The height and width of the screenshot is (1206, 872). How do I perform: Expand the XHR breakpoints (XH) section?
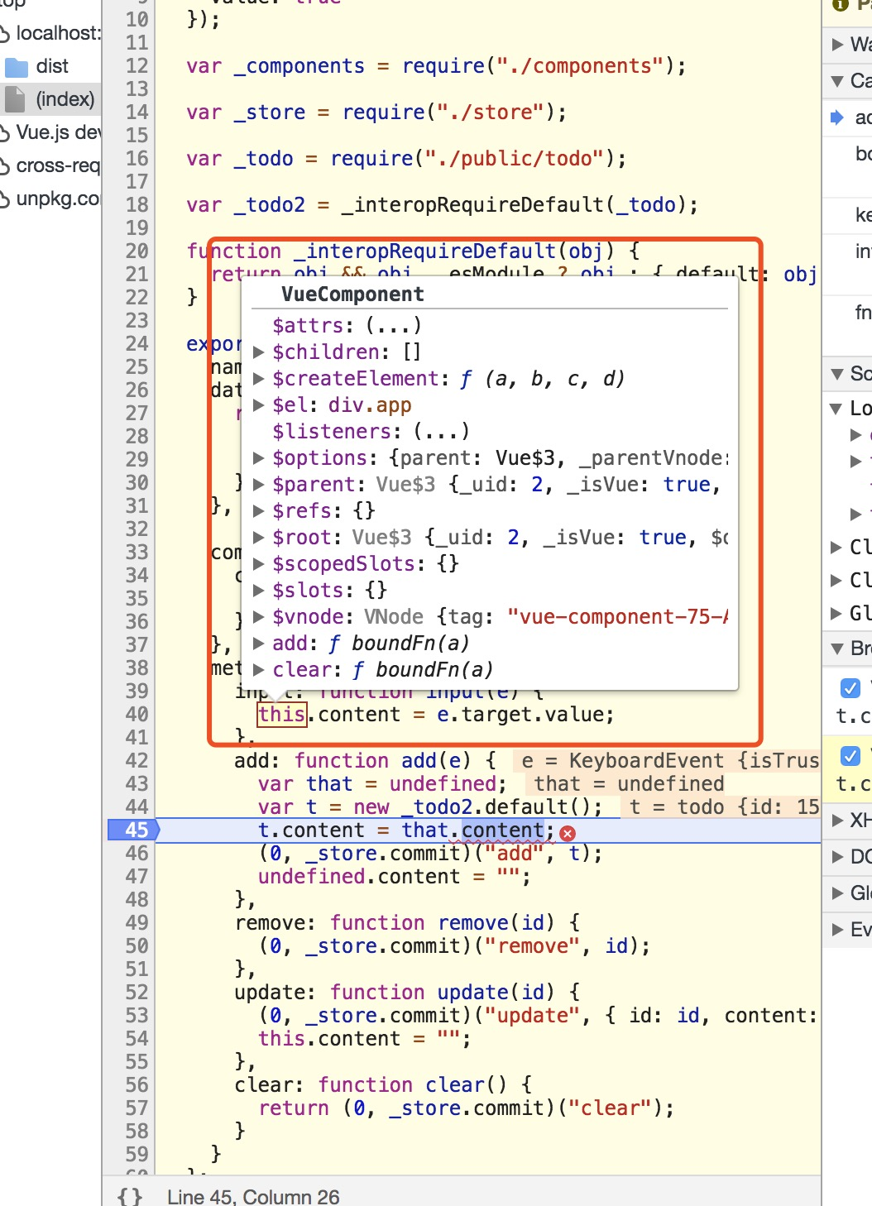(837, 820)
